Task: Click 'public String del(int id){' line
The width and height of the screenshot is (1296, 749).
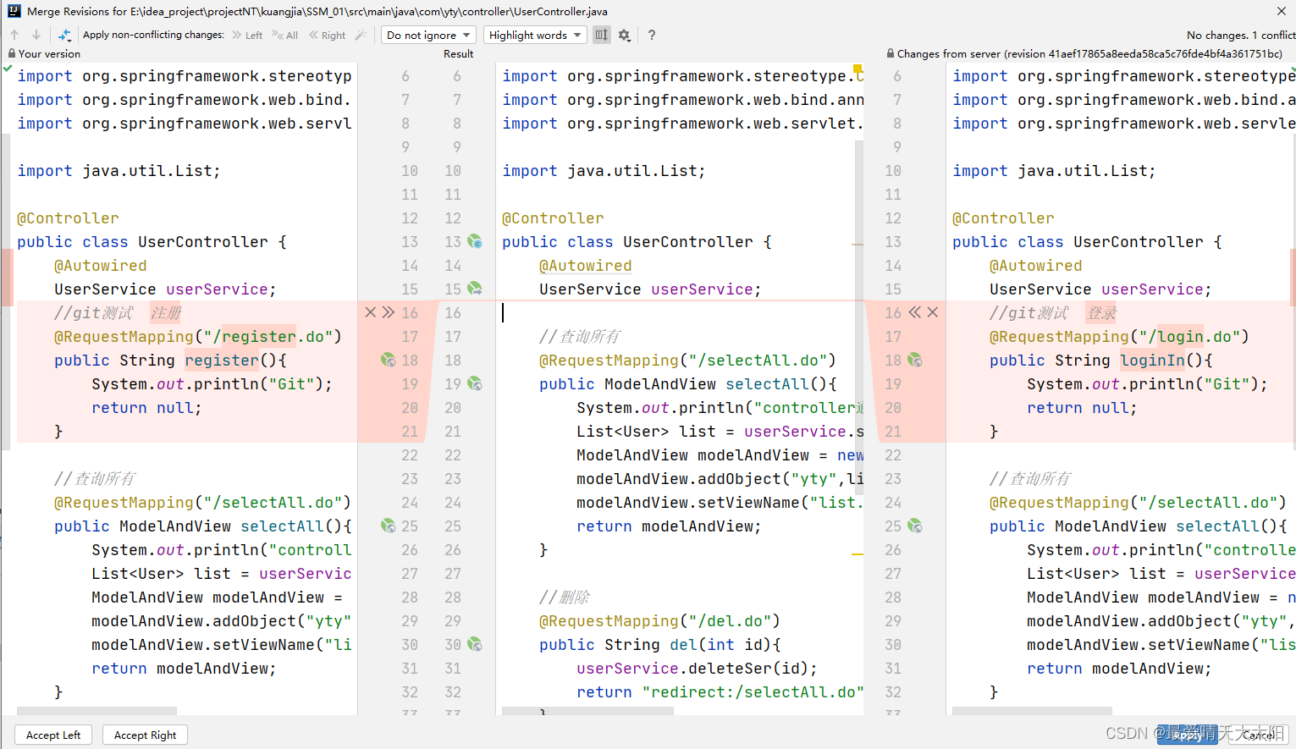Action: point(659,644)
